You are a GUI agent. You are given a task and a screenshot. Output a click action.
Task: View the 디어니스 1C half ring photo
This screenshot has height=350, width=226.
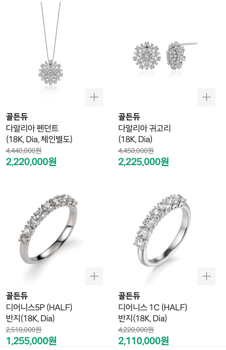click(163, 231)
